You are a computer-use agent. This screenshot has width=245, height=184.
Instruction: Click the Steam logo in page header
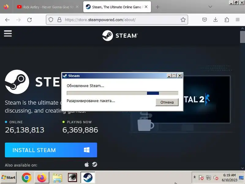click(x=120, y=36)
